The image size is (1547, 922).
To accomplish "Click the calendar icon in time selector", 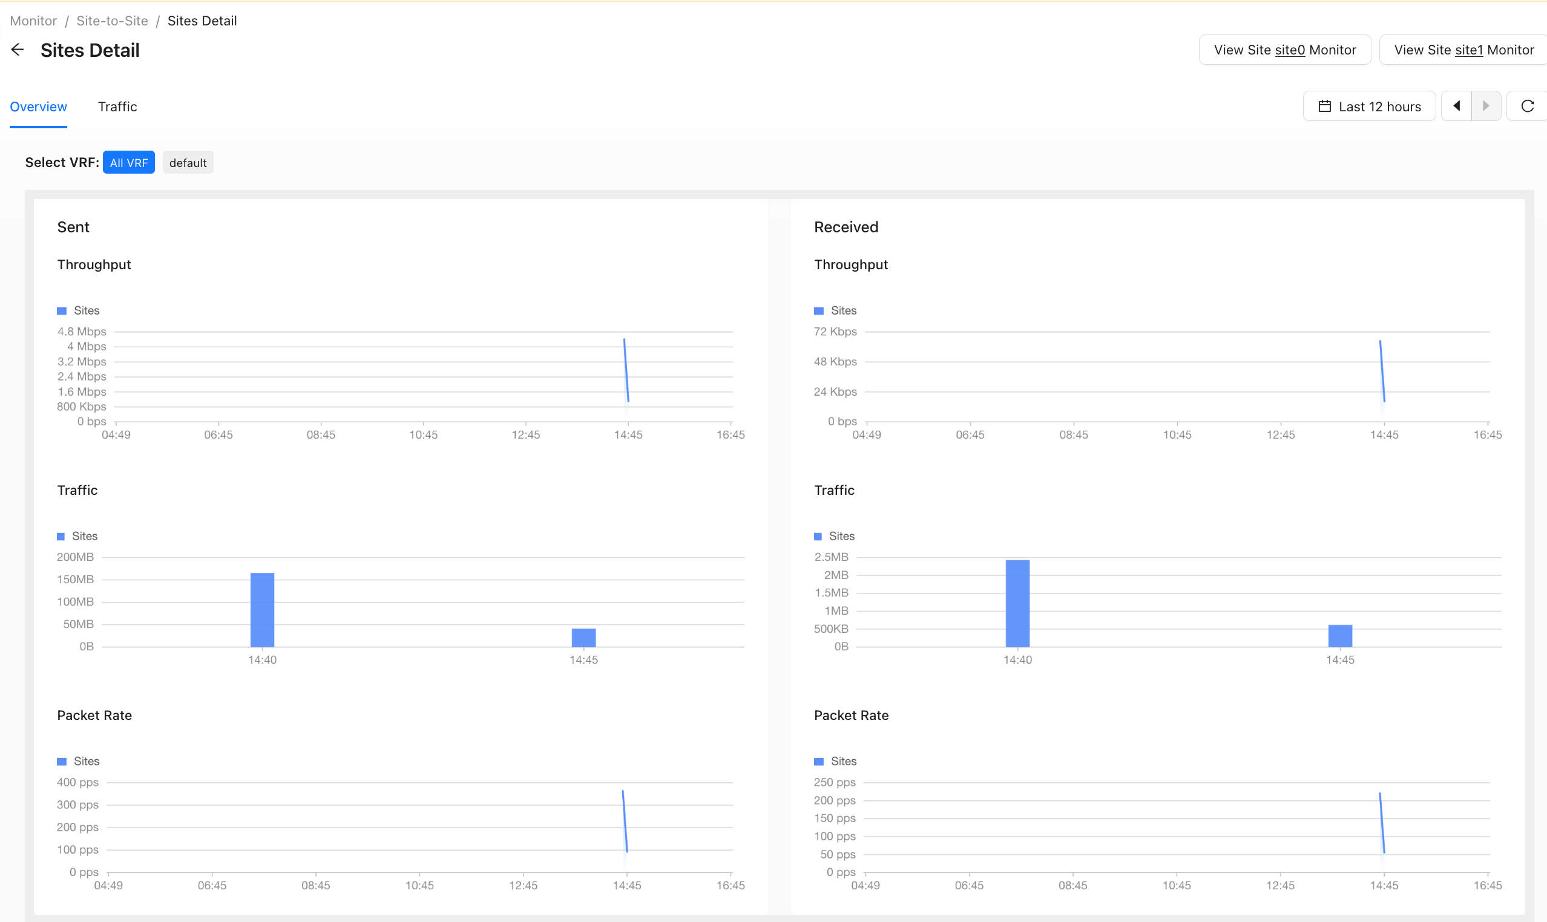I will click(x=1324, y=106).
